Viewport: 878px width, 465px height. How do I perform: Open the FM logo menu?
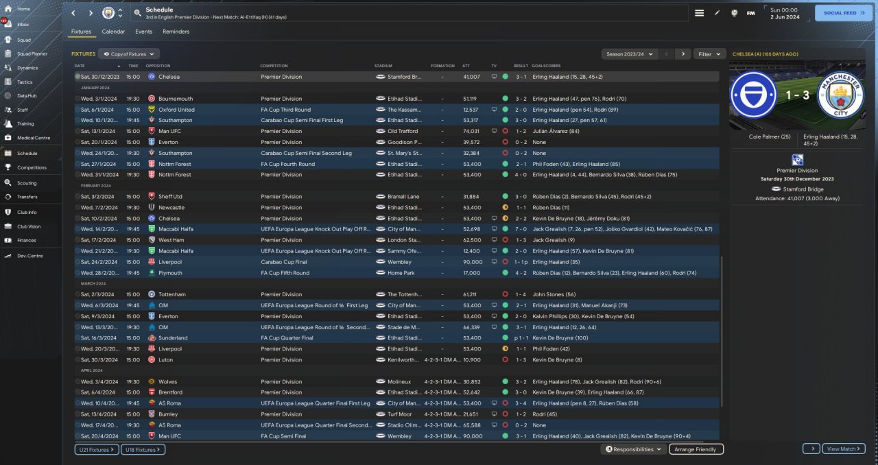(751, 13)
